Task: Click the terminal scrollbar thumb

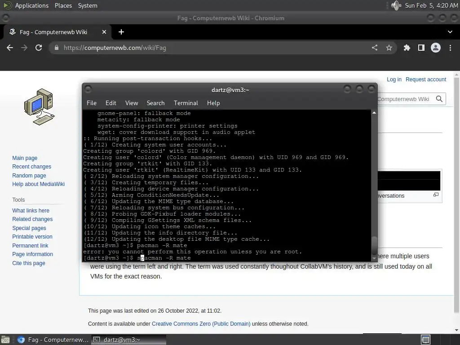Action: 374,245
